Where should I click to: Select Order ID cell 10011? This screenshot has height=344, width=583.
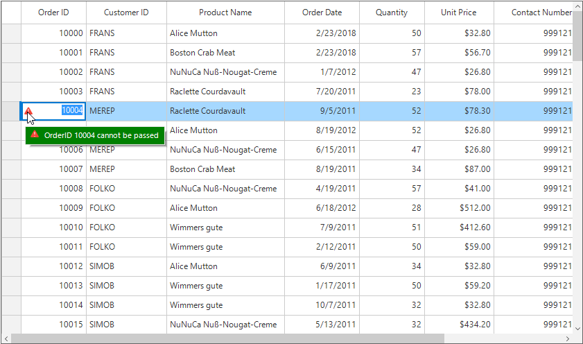click(53, 247)
